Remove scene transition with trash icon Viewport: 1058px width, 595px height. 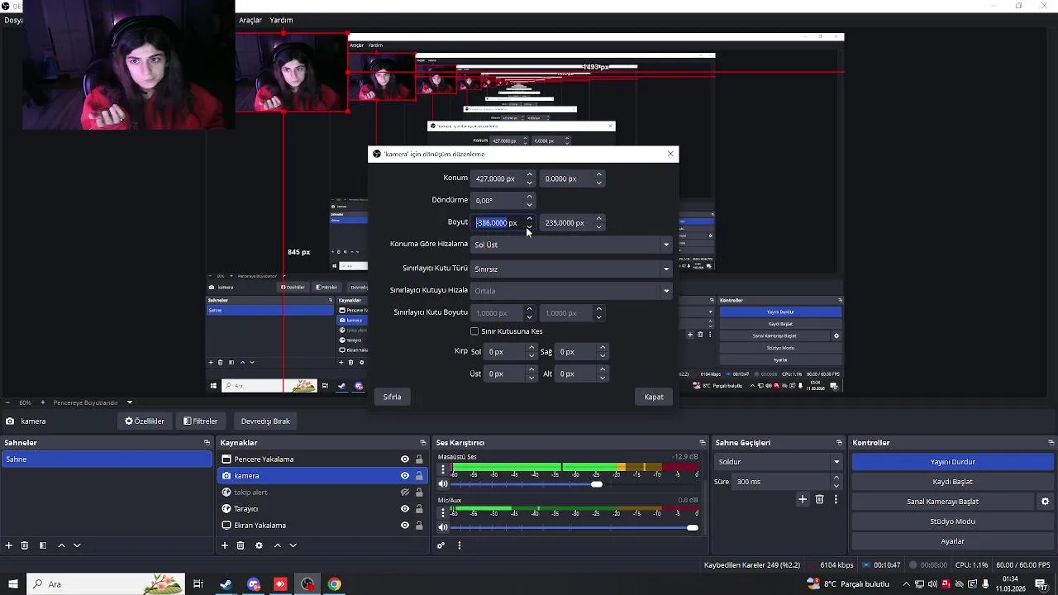pos(820,499)
